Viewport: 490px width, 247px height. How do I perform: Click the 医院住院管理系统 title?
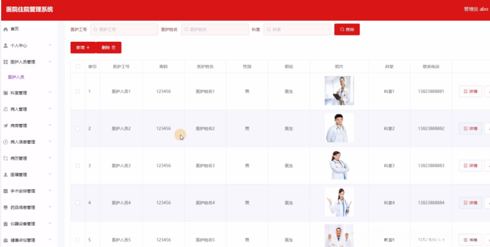(x=29, y=9)
